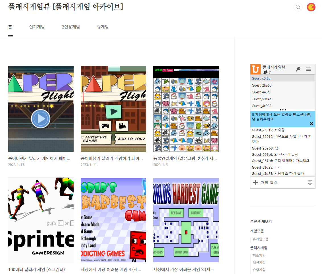This screenshot has width=322, height=274.
Task: Select Guest_2ba60 in chat user list
Action: 282,85
